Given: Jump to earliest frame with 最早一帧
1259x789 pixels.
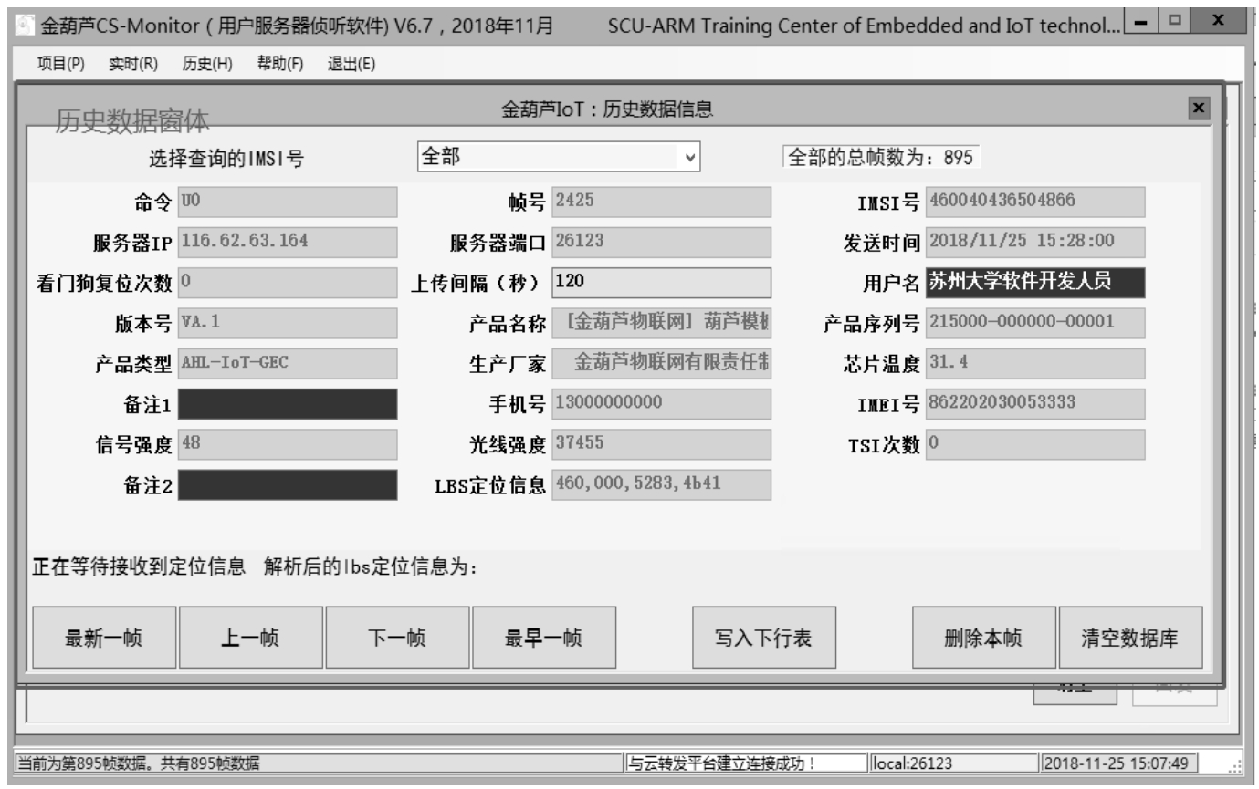Looking at the screenshot, I should coord(544,638).
